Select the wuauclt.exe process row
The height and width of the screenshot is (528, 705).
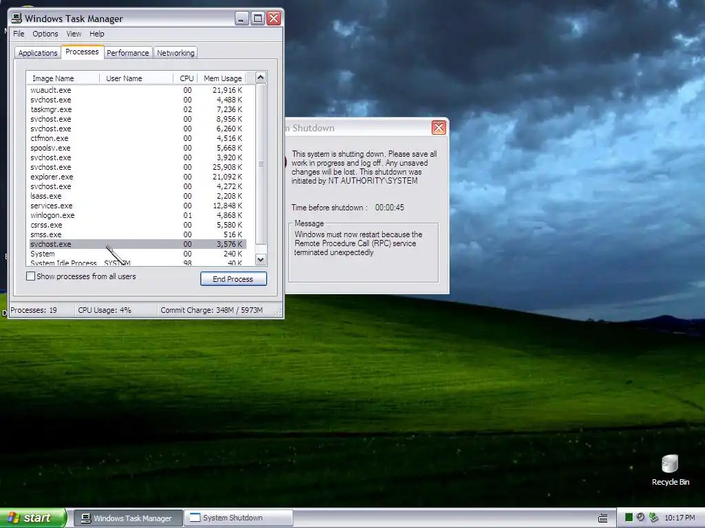138,90
